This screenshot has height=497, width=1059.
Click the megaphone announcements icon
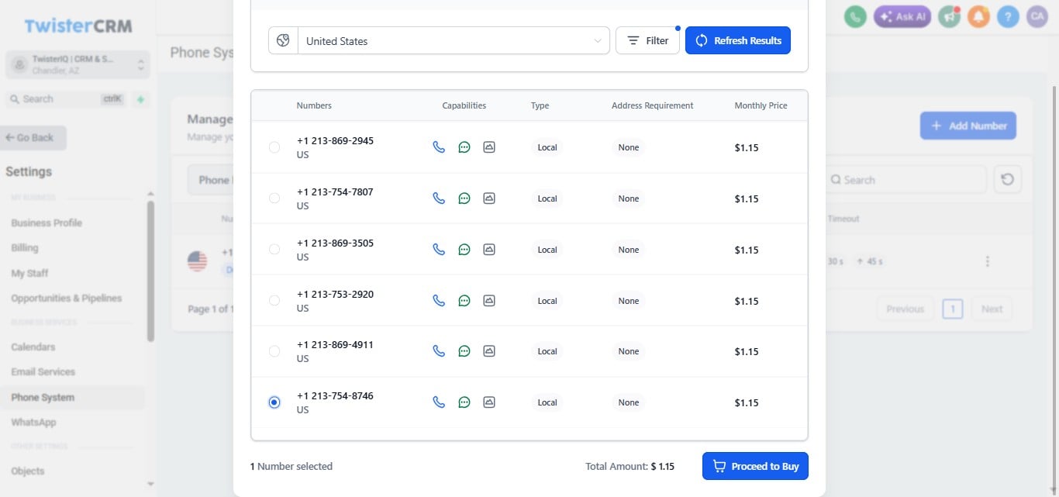950,16
